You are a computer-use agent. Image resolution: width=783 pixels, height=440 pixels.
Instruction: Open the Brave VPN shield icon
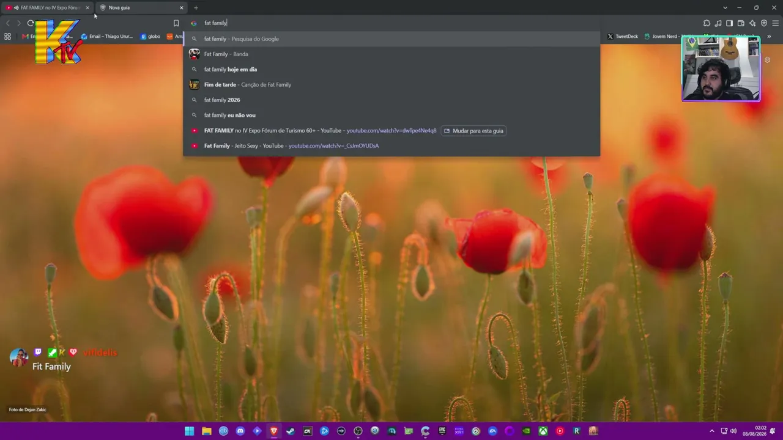pos(763,23)
